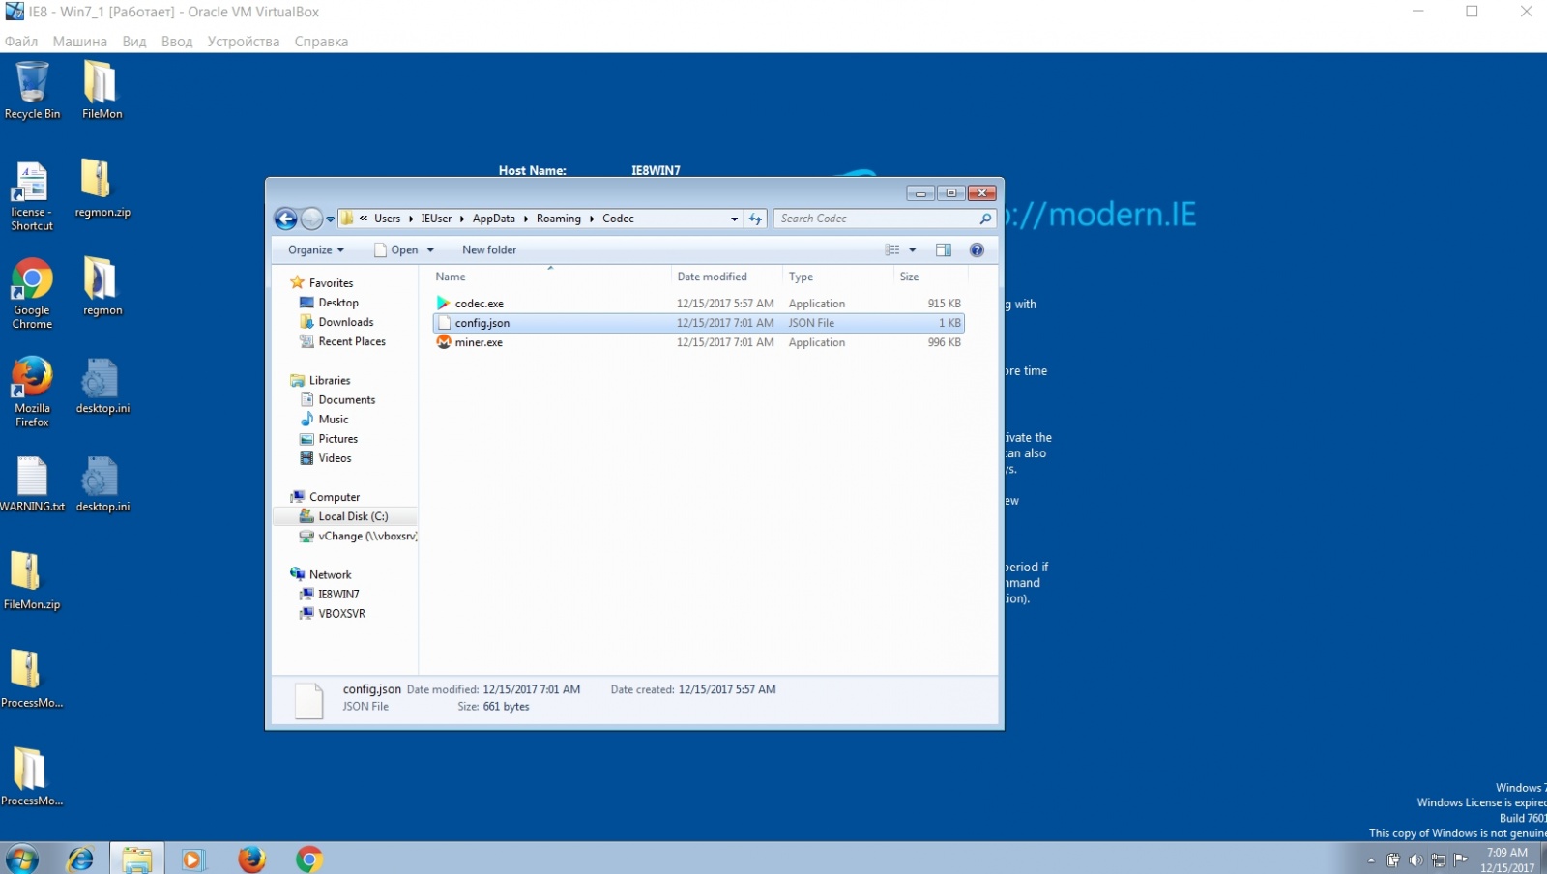Open Recent Places in sidebar
This screenshot has height=874, width=1547.
(352, 341)
